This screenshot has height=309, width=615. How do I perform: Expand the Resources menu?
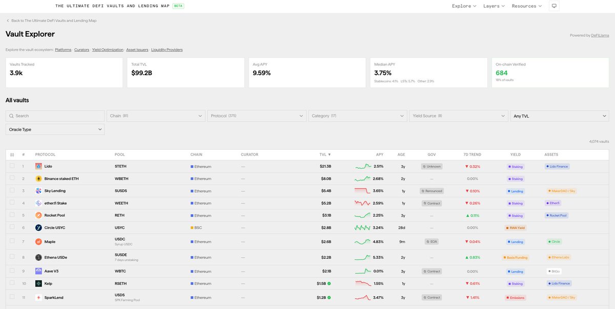click(527, 6)
